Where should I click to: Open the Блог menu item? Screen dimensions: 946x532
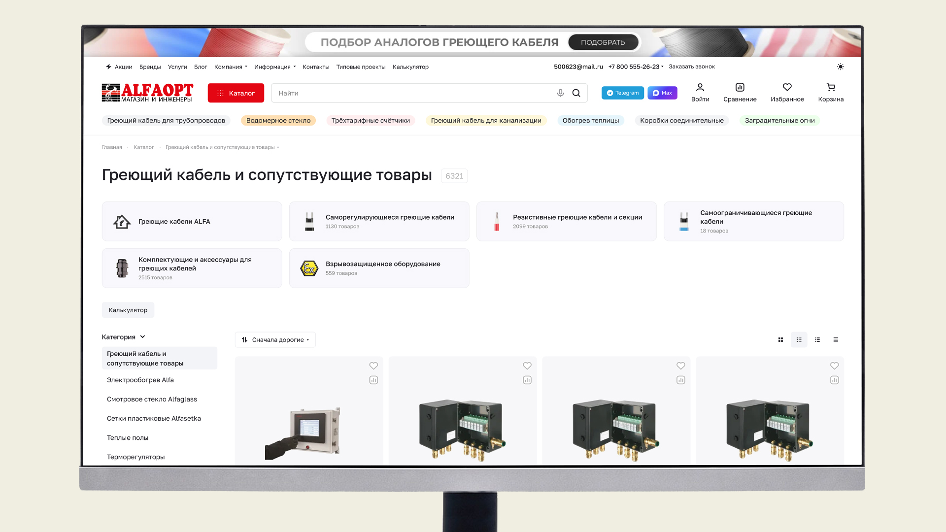pos(201,67)
